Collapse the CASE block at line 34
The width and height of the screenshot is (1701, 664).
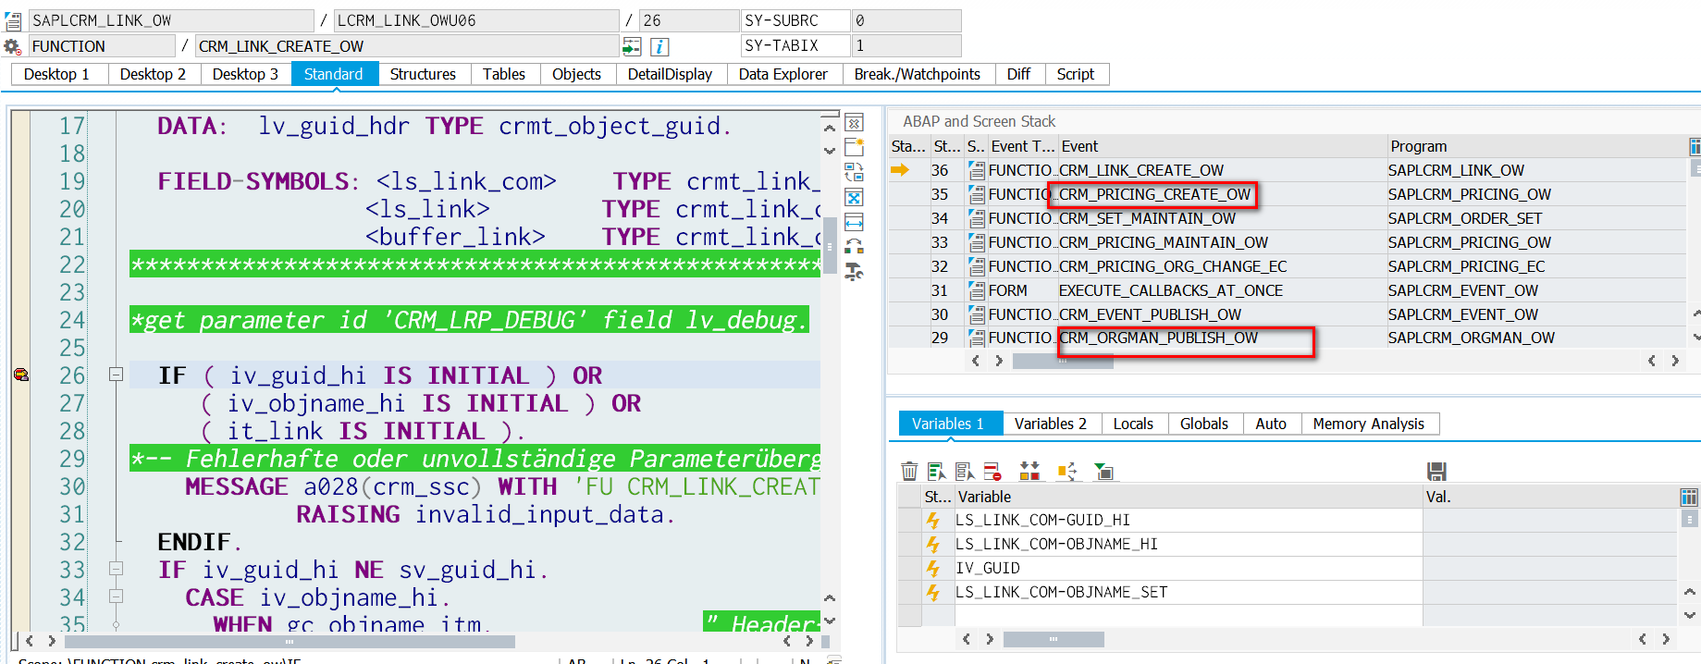pyautogui.click(x=116, y=596)
